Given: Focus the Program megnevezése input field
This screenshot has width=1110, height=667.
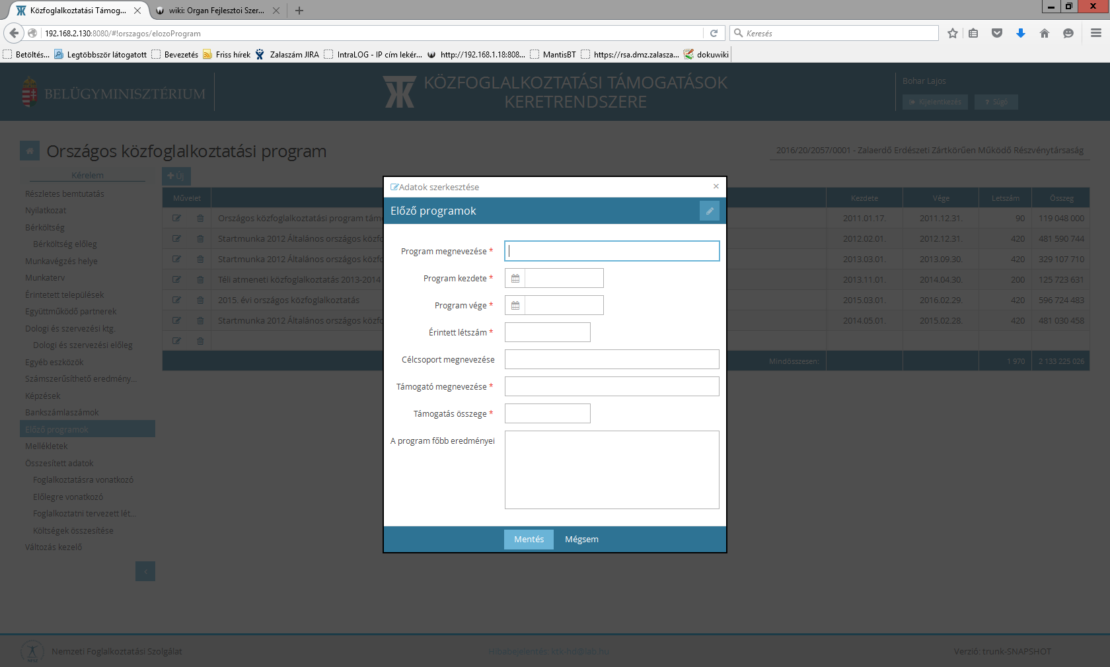Looking at the screenshot, I should [x=612, y=251].
